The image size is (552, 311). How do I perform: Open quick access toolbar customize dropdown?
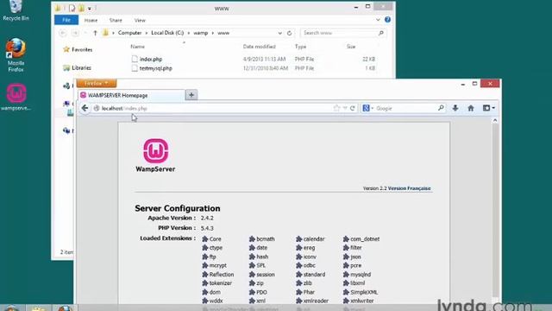click(90, 8)
